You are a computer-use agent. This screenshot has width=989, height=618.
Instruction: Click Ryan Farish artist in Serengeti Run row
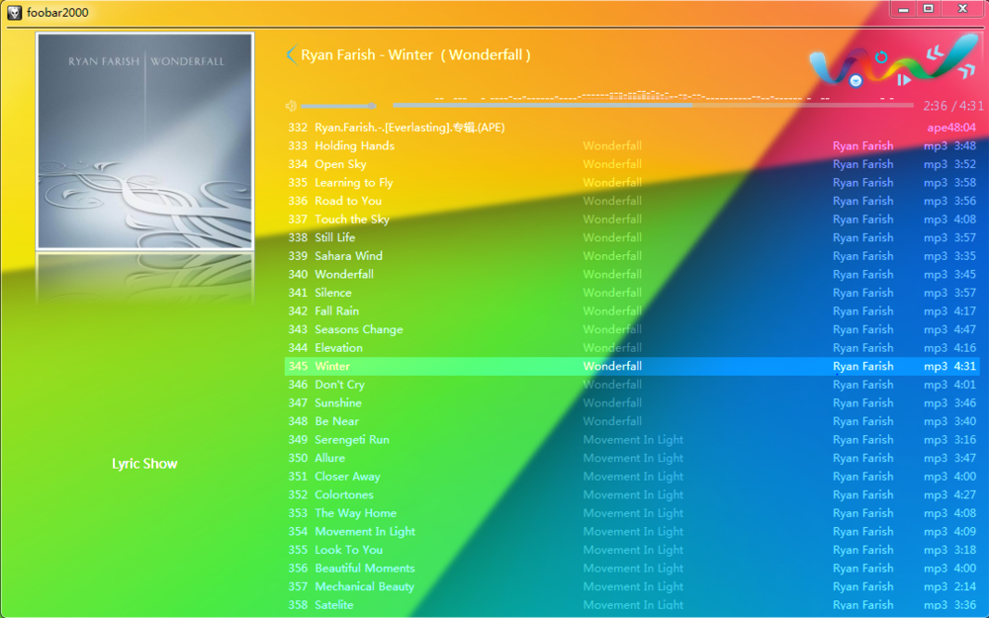click(862, 440)
